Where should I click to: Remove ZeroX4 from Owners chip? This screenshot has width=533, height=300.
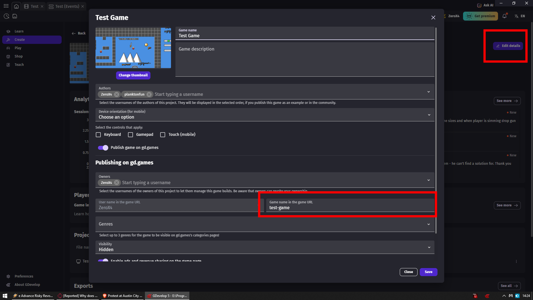(x=117, y=183)
